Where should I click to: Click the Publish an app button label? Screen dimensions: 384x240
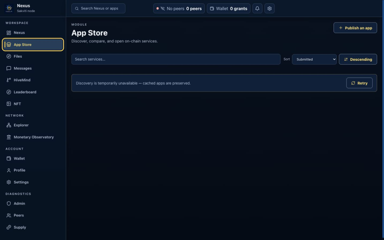(358, 28)
